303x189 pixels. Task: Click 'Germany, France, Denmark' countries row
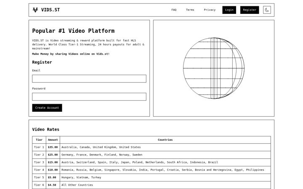point(165,155)
